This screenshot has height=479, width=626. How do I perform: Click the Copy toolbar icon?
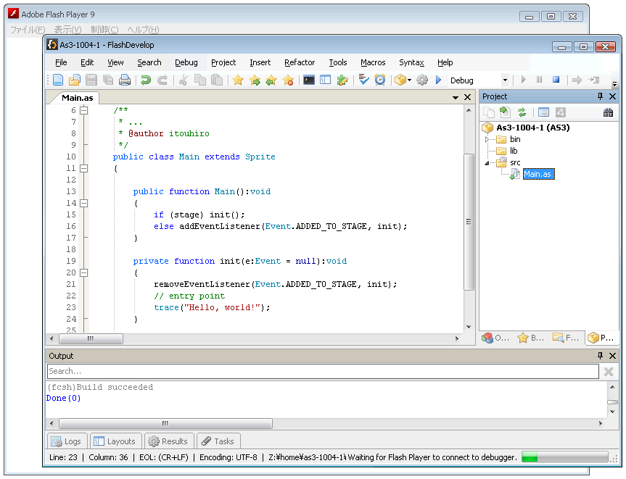pos(200,80)
